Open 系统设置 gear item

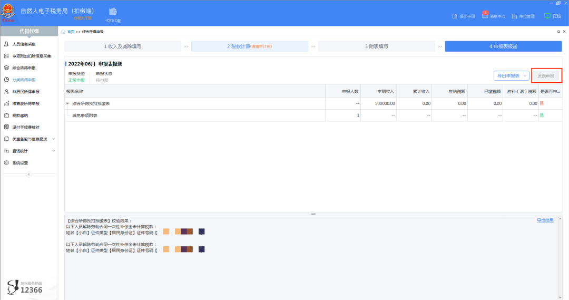(20, 163)
